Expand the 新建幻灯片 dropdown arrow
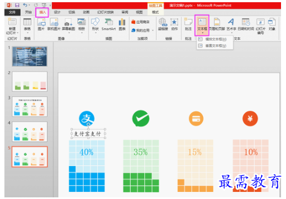The width and height of the screenshot is (286, 199). point(18,33)
